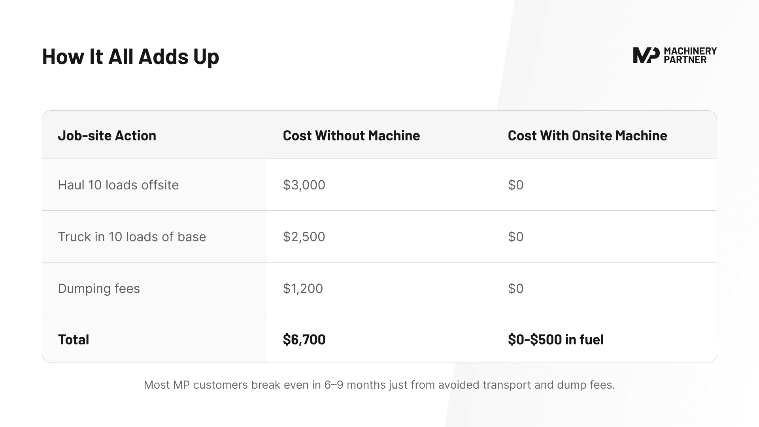Viewport: 759px width, 427px height.
Task: Click the Machinery Partner brand name text
Action: coord(690,56)
